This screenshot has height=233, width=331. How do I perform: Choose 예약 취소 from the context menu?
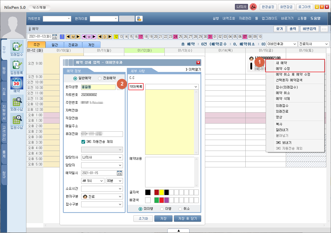pos(283,93)
